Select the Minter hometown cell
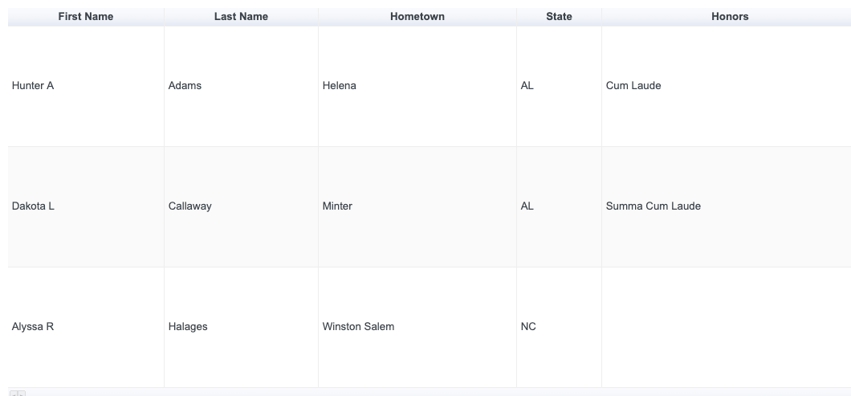The width and height of the screenshot is (851, 396). [337, 206]
